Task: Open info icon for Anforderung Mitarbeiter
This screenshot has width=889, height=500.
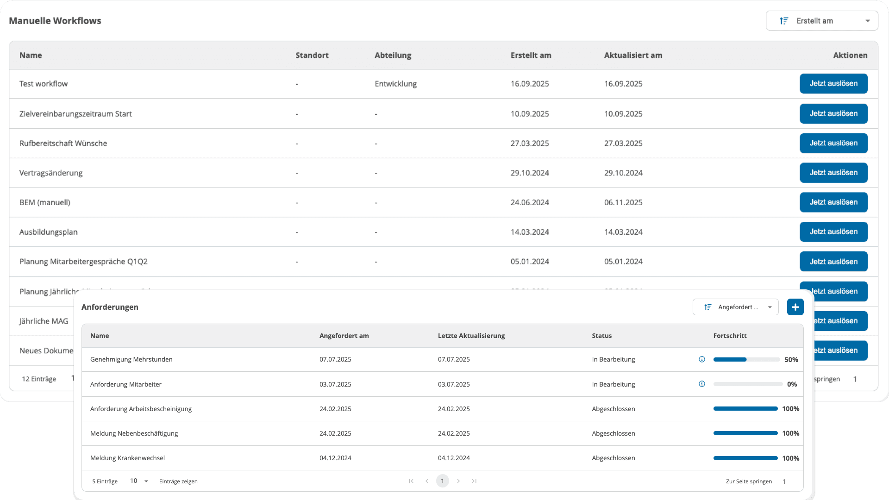Action: (x=702, y=384)
